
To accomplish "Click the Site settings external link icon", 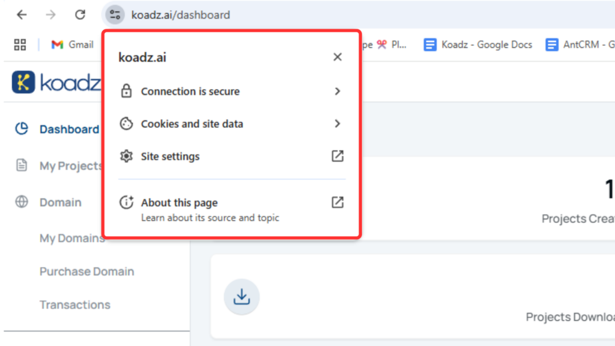I will 338,156.
